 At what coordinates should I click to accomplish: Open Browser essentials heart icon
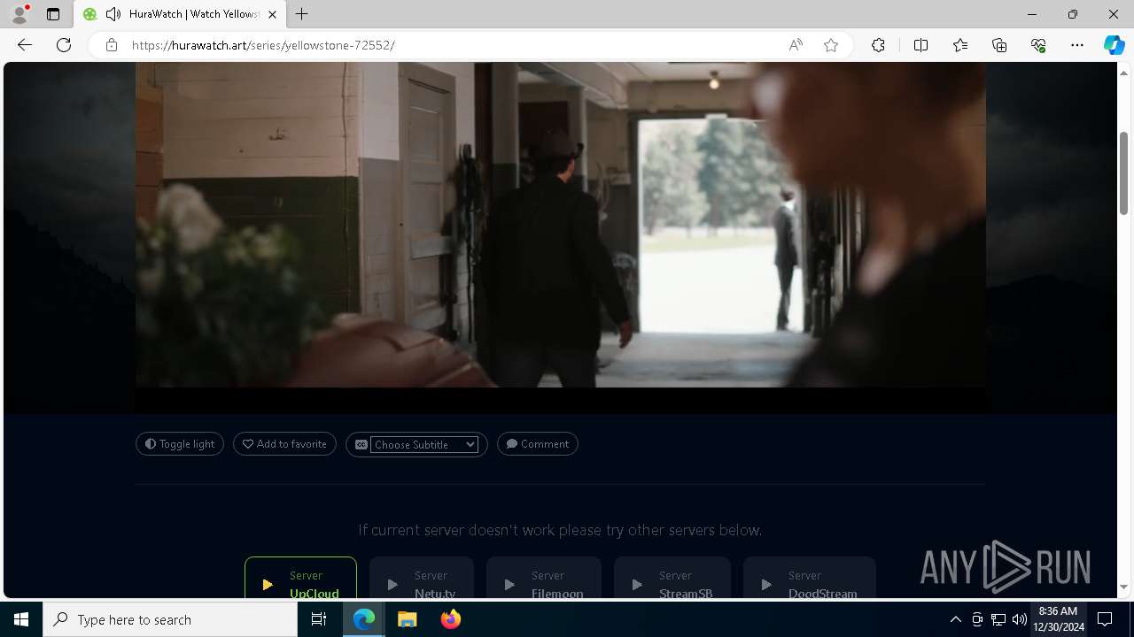pos(1038,45)
